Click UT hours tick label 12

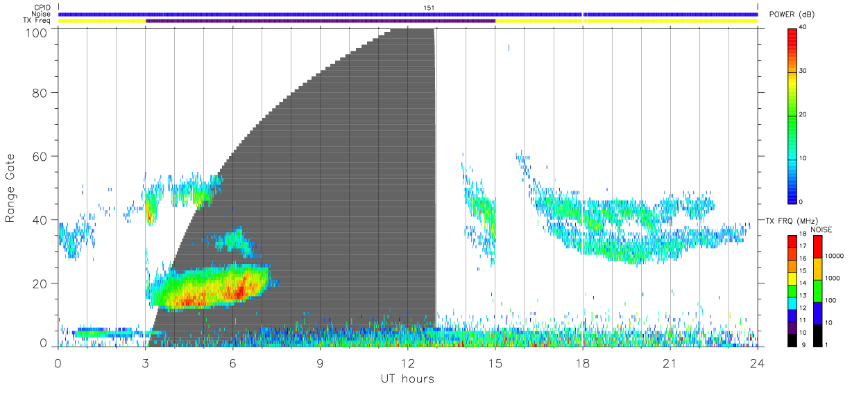(x=408, y=363)
